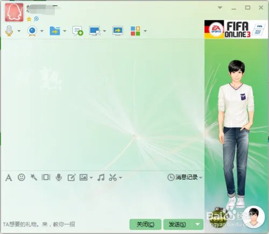Click the magic wand expression icon
This screenshot has height=234, width=269.
tap(33, 178)
